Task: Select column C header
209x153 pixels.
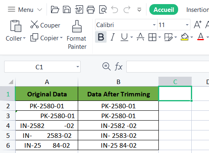Action: (x=175, y=82)
